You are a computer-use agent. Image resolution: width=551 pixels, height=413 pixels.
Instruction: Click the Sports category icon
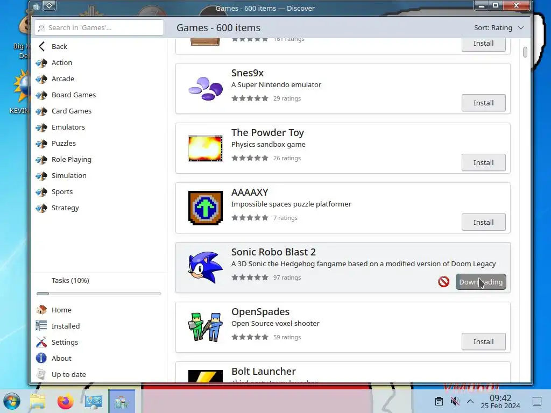pyautogui.click(x=41, y=192)
